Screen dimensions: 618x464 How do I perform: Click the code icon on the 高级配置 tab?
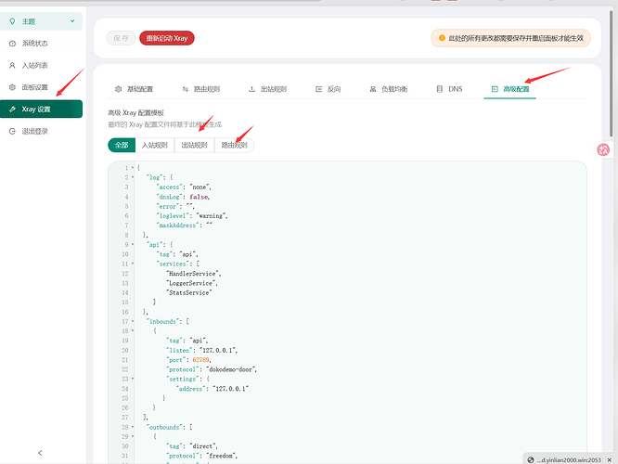coord(495,89)
